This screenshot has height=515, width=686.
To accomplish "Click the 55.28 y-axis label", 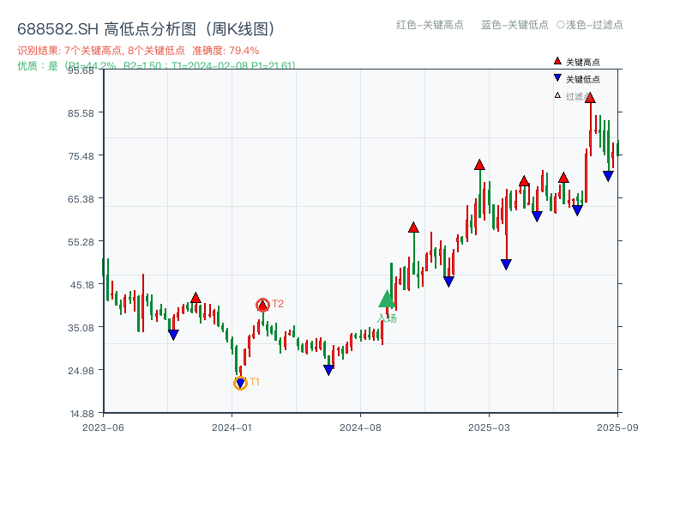I will click(x=81, y=242).
